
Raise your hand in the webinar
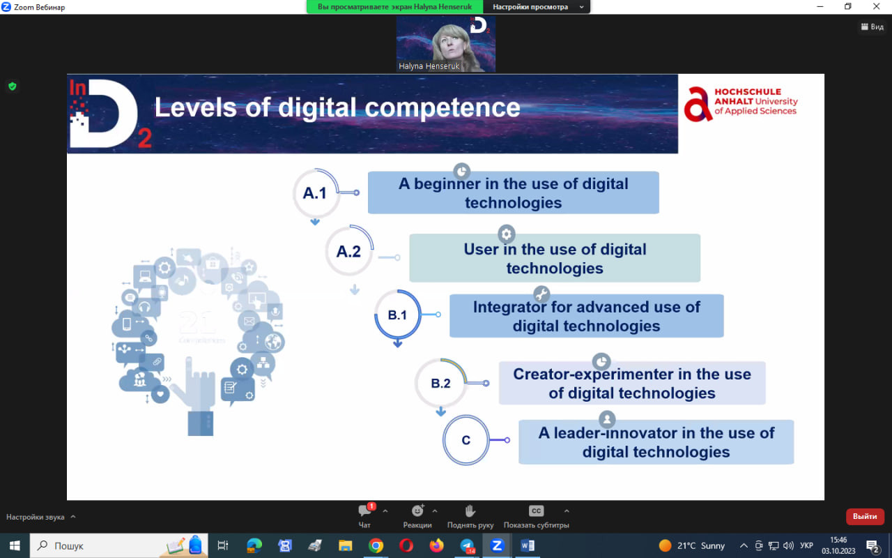coord(470,515)
